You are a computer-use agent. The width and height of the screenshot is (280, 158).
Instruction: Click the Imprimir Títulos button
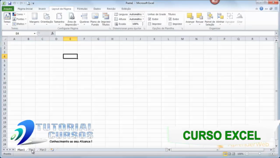click(106, 19)
